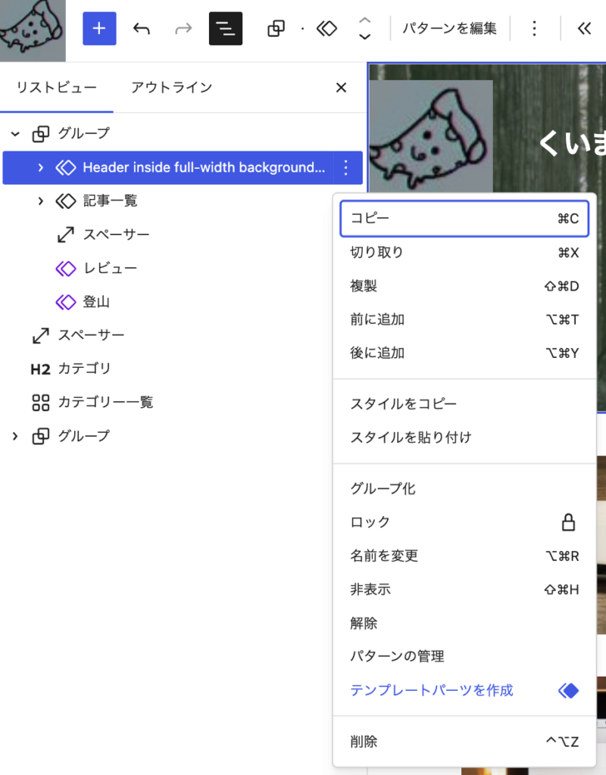Choose パターンの管理 from the menu
The height and width of the screenshot is (775, 606).
[x=464, y=657]
